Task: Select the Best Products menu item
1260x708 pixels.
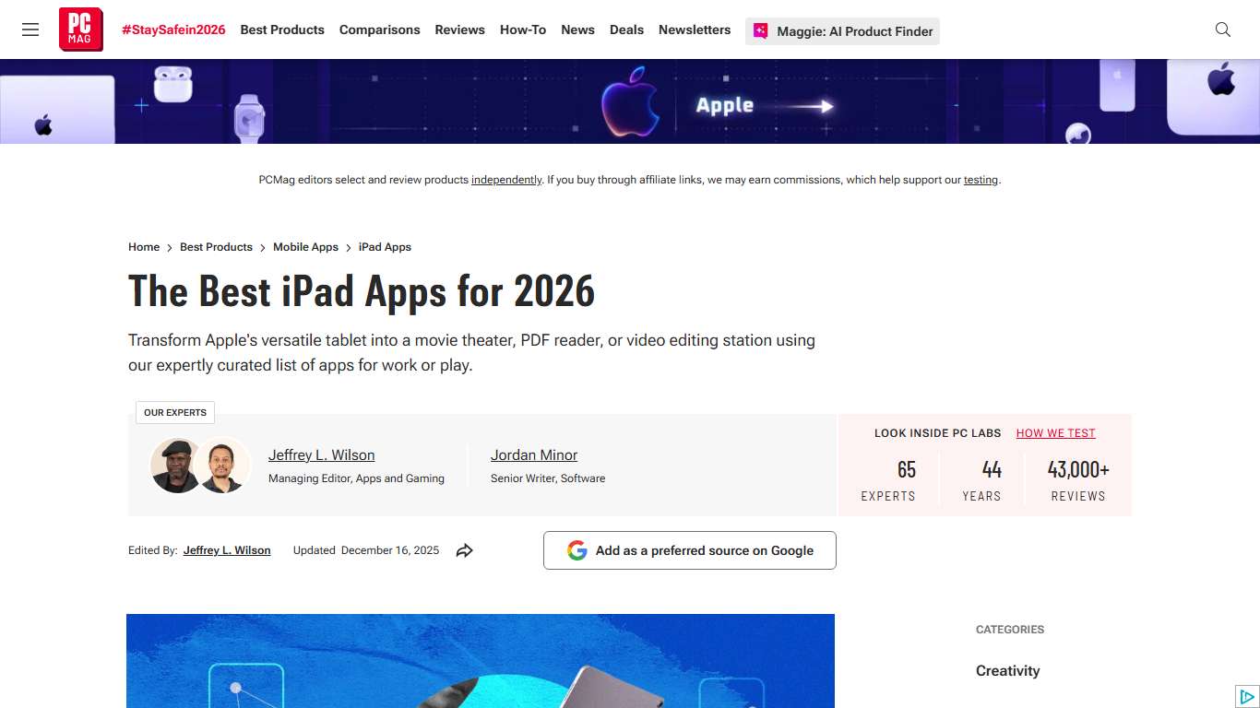Action: tap(281, 29)
